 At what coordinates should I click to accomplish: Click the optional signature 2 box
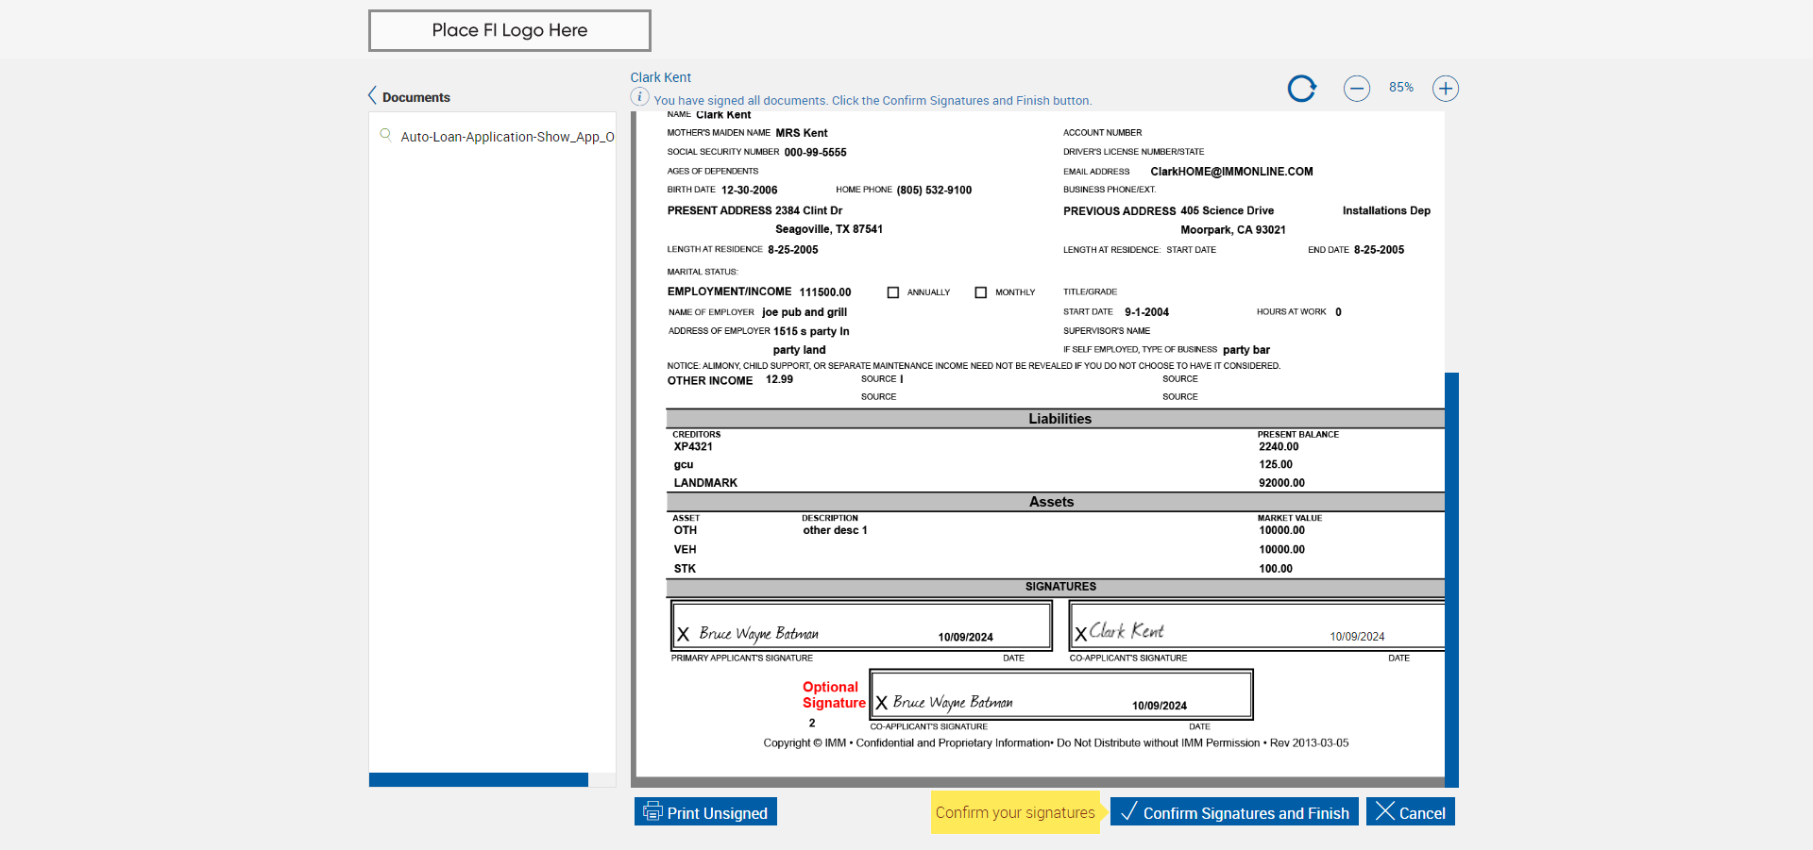tap(1061, 695)
